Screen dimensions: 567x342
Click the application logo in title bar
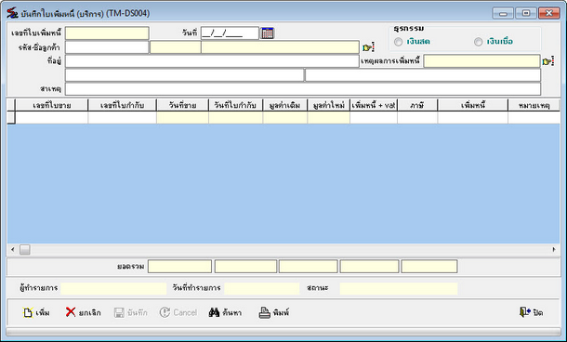point(12,13)
